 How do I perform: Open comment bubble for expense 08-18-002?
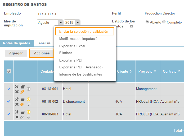pyautogui.click(x=29, y=104)
